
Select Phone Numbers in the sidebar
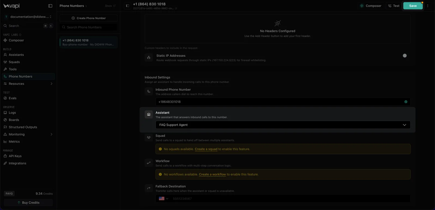click(x=28, y=77)
